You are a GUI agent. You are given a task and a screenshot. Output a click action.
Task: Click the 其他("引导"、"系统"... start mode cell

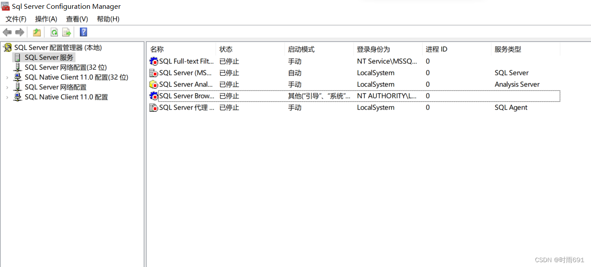pos(320,96)
